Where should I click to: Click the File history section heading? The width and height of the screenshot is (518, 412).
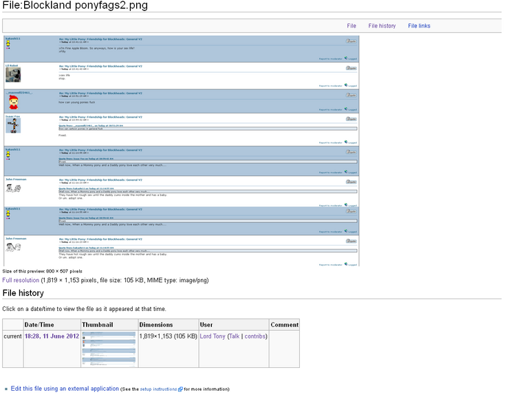tap(23, 294)
